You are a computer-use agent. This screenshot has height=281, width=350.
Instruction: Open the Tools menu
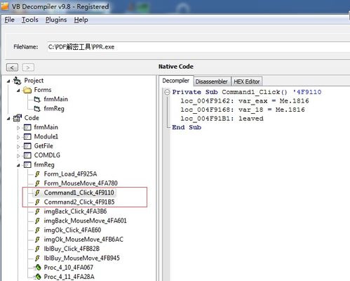[x=30, y=20]
